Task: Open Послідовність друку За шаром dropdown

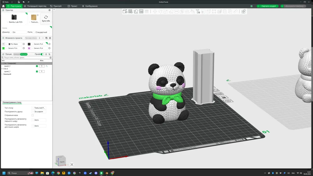Action: [39, 112]
